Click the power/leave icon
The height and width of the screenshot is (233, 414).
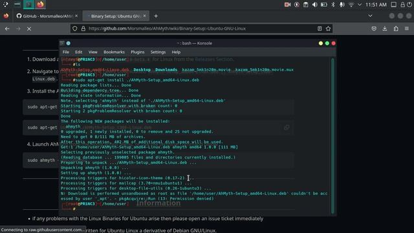[409, 5]
